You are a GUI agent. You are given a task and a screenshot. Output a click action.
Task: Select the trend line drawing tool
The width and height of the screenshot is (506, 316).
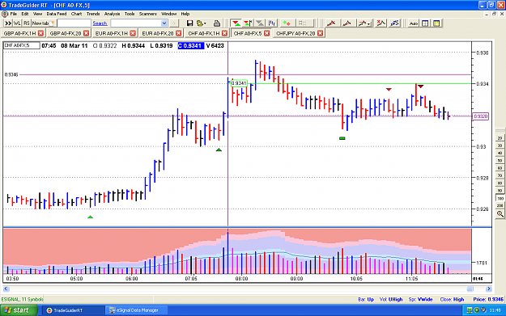click(x=331, y=23)
